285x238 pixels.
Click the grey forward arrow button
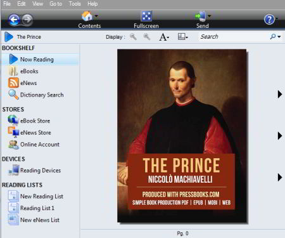pos(27,20)
